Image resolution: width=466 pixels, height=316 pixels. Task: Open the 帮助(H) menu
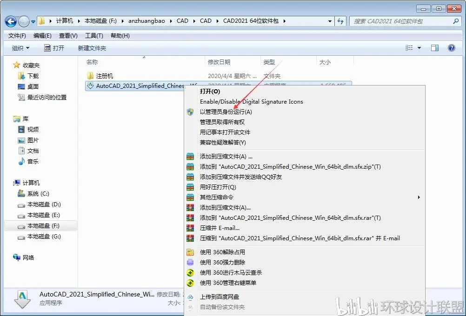point(120,36)
